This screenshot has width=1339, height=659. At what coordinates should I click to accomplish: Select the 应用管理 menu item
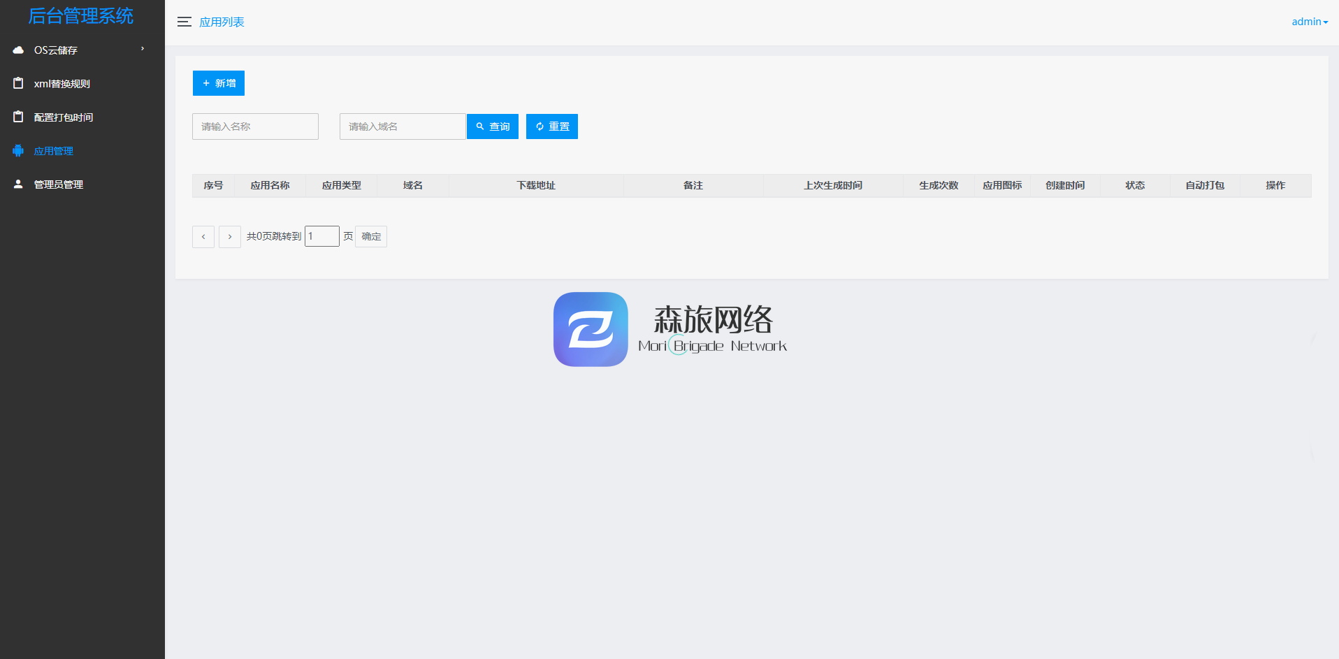[x=82, y=151]
